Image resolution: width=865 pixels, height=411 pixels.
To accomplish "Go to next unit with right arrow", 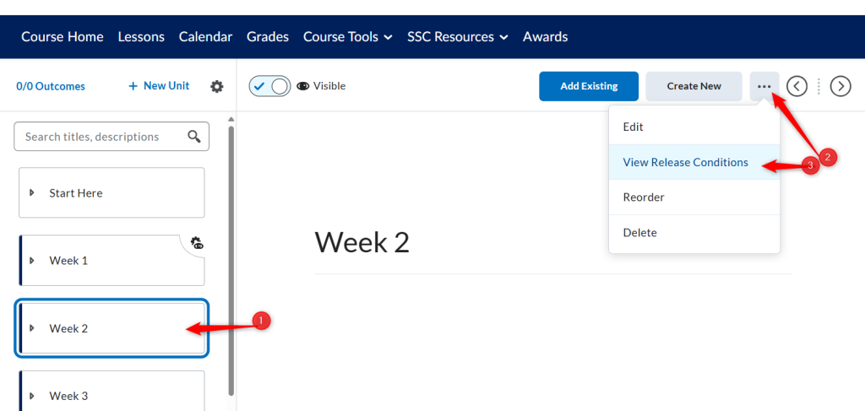I will pos(841,86).
